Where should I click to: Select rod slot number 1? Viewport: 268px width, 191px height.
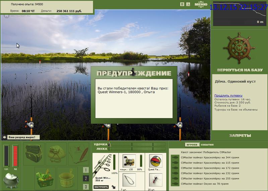(86, 170)
